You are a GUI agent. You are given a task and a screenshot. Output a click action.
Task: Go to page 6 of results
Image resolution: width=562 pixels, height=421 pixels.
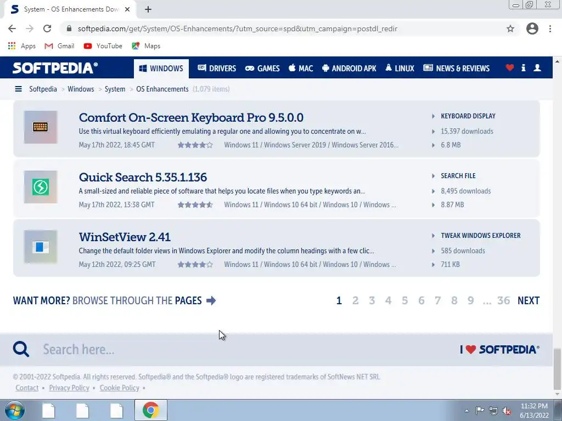(x=421, y=300)
